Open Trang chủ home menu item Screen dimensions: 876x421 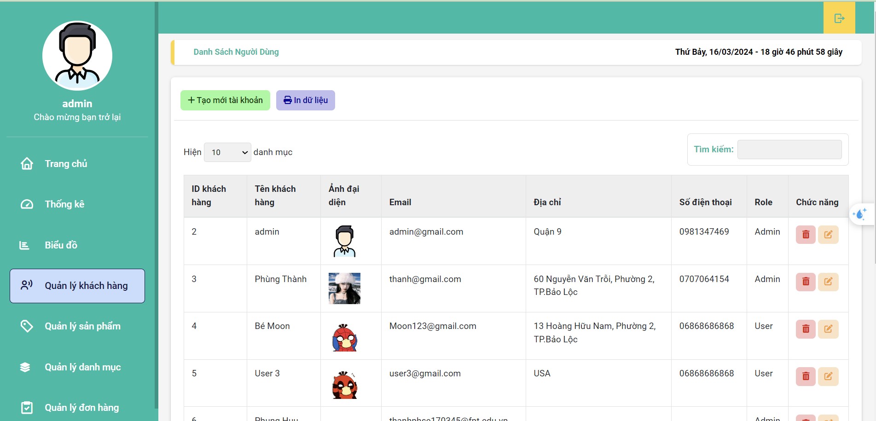point(77,164)
